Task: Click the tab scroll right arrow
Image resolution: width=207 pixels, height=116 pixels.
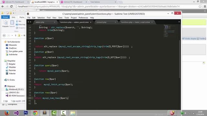Action: click(x=30, y=22)
